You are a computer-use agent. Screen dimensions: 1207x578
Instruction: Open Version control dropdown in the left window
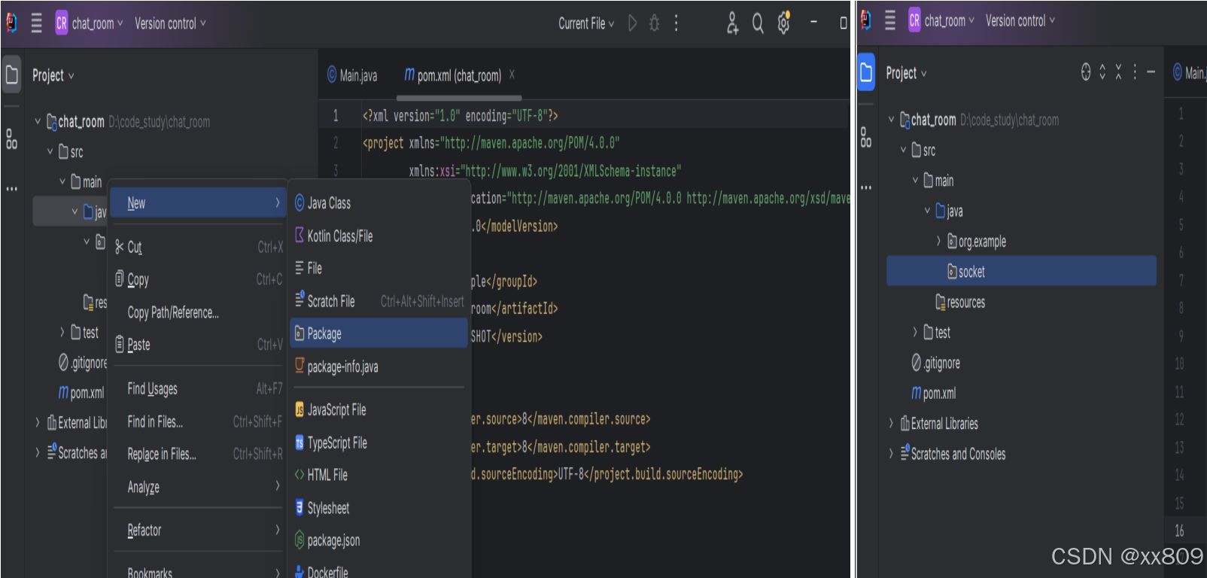click(170, 23)
